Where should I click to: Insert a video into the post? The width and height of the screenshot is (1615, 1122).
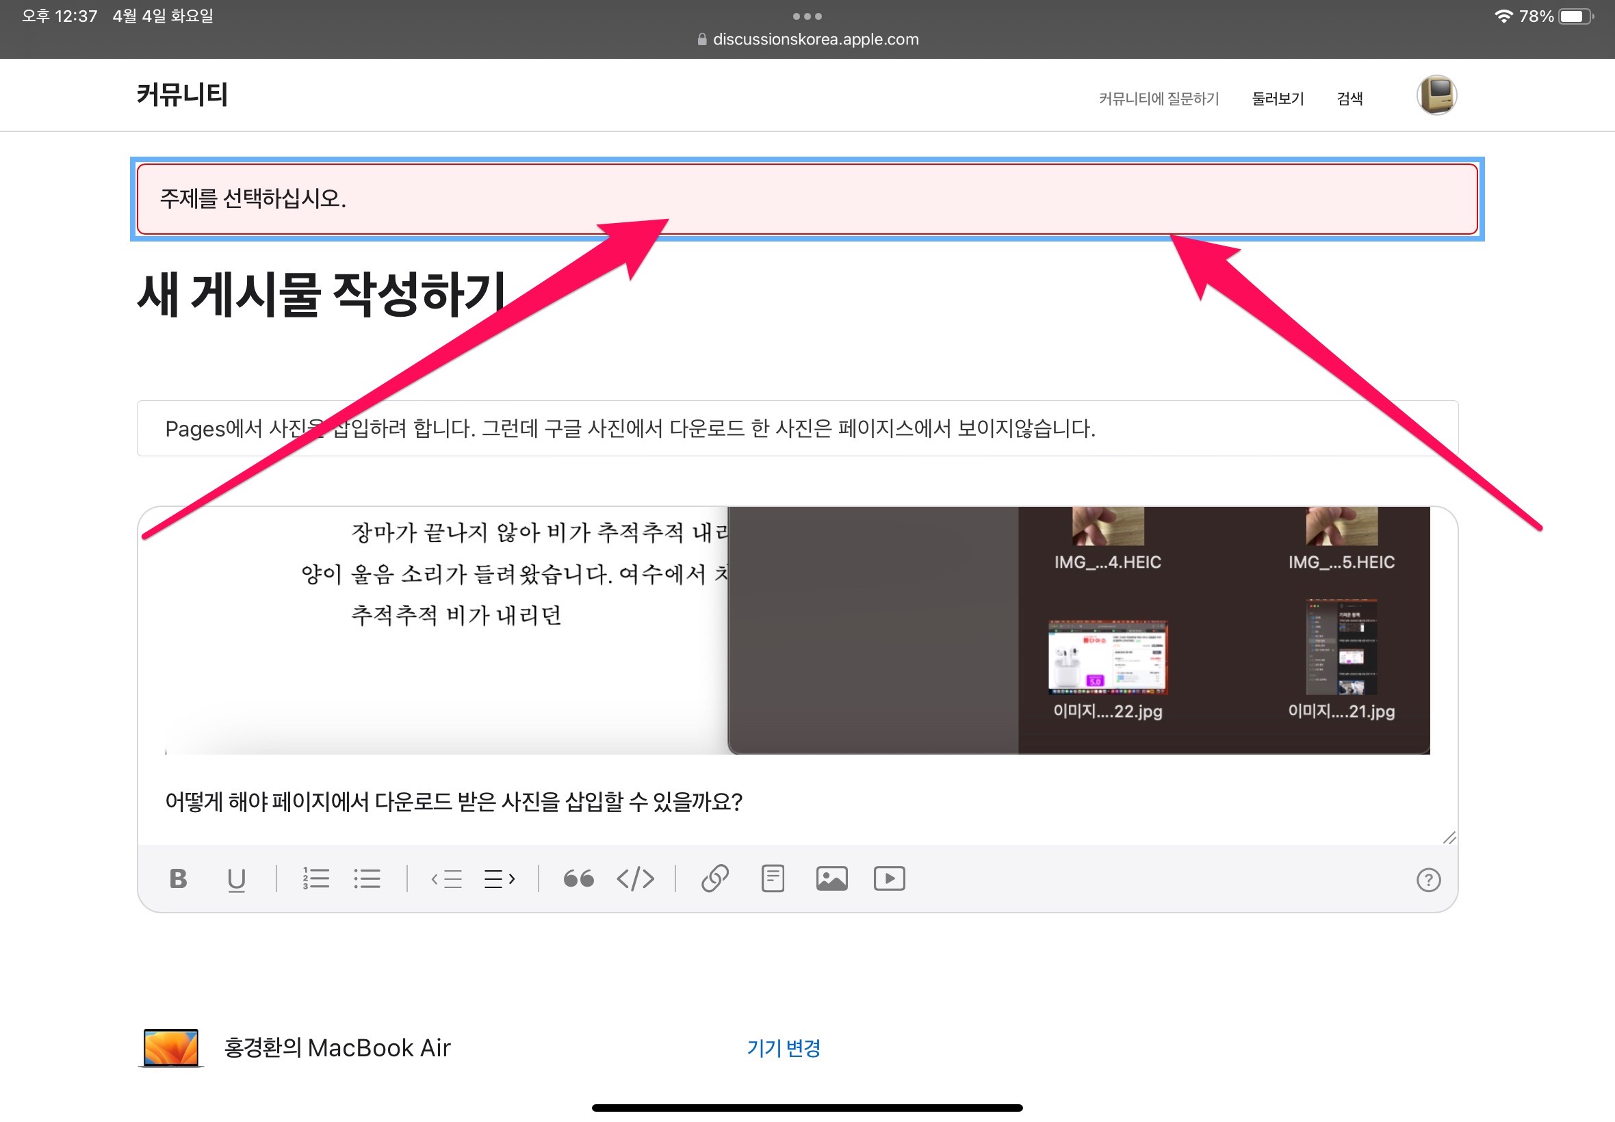(890, 878)
